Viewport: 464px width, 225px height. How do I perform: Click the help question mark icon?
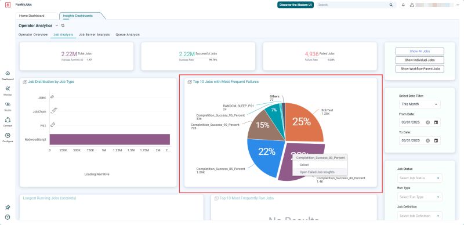[8, 217]
